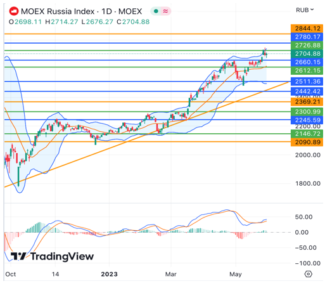Click the 0.00 indicator axis value
Image resolution: width=325 pixels, height=286 pixels.
pos(302,232)
